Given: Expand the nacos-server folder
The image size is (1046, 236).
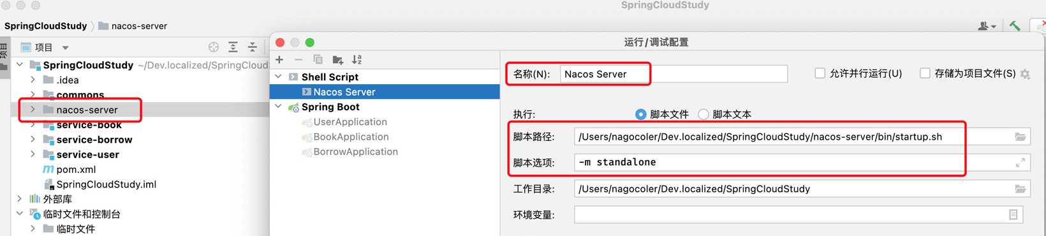Looking at the screenshot, I should tap(33, 110).
